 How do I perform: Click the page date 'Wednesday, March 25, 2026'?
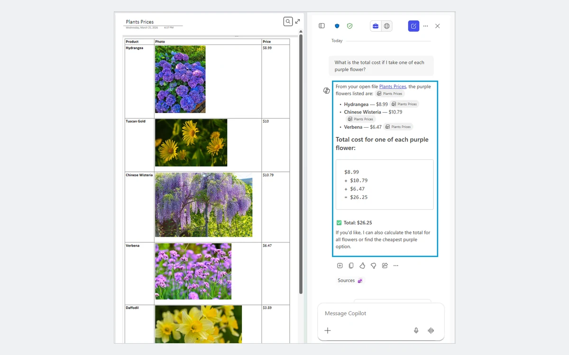click(142, 28)
